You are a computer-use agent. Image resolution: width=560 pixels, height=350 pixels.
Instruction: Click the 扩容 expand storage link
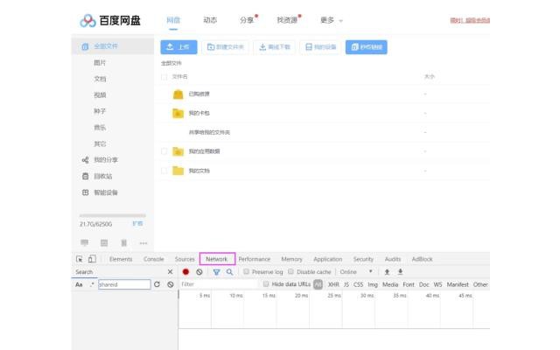(x=137, y=224)
